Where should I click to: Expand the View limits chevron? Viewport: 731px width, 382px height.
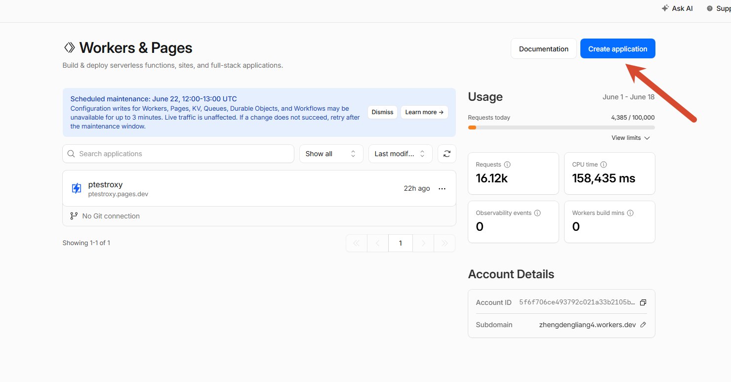pyautogui.click(x=647, y=138)
